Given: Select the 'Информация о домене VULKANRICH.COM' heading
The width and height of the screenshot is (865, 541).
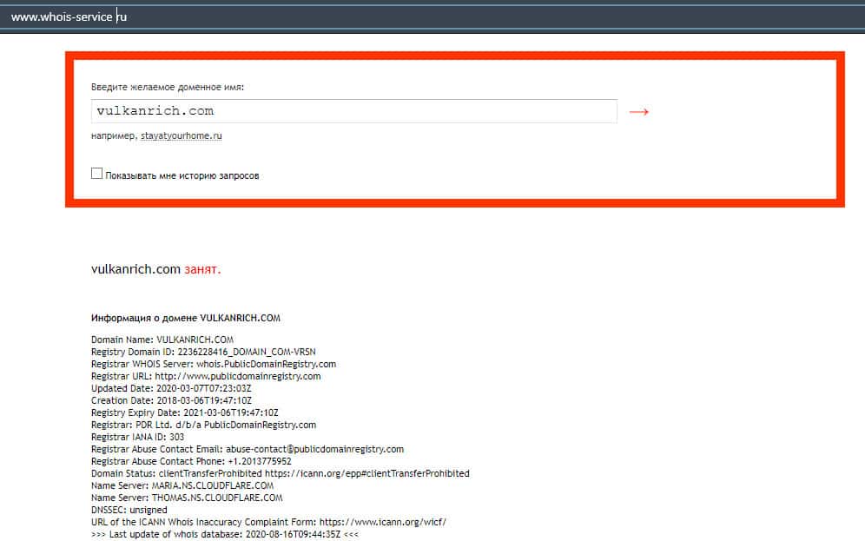Looking at the screenshot, I should [185, 318].
